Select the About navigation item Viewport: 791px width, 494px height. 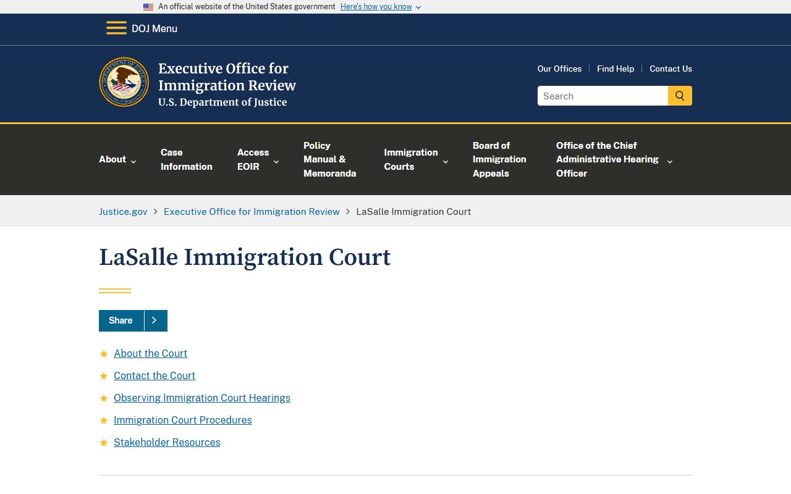112,159
